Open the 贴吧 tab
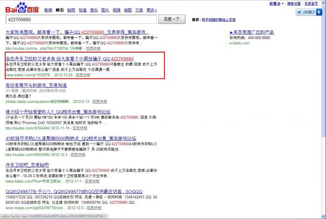The width and height of the screenshot is (326, 219). click(71, 10)
